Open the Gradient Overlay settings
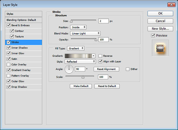Screen dimensions: 178x130 21,70
